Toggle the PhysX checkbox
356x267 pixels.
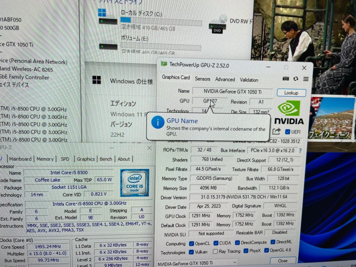[246, 251]
